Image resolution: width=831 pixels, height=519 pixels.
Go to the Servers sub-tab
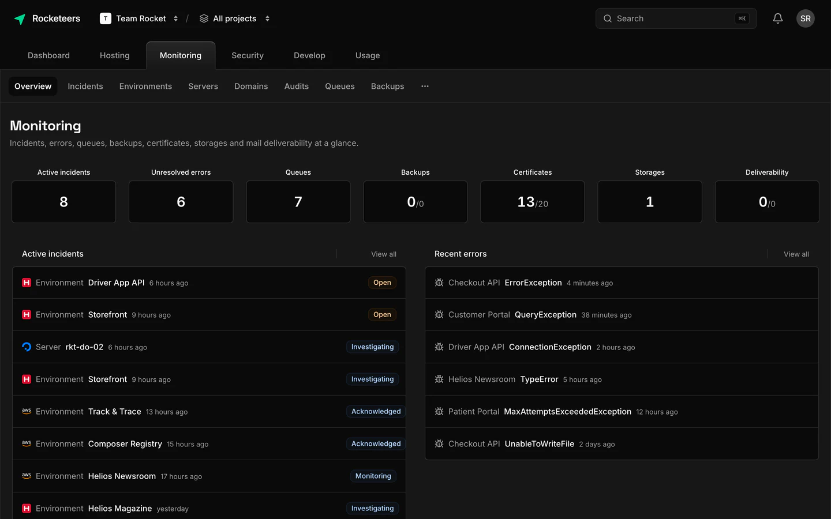(x=203, y=86)
